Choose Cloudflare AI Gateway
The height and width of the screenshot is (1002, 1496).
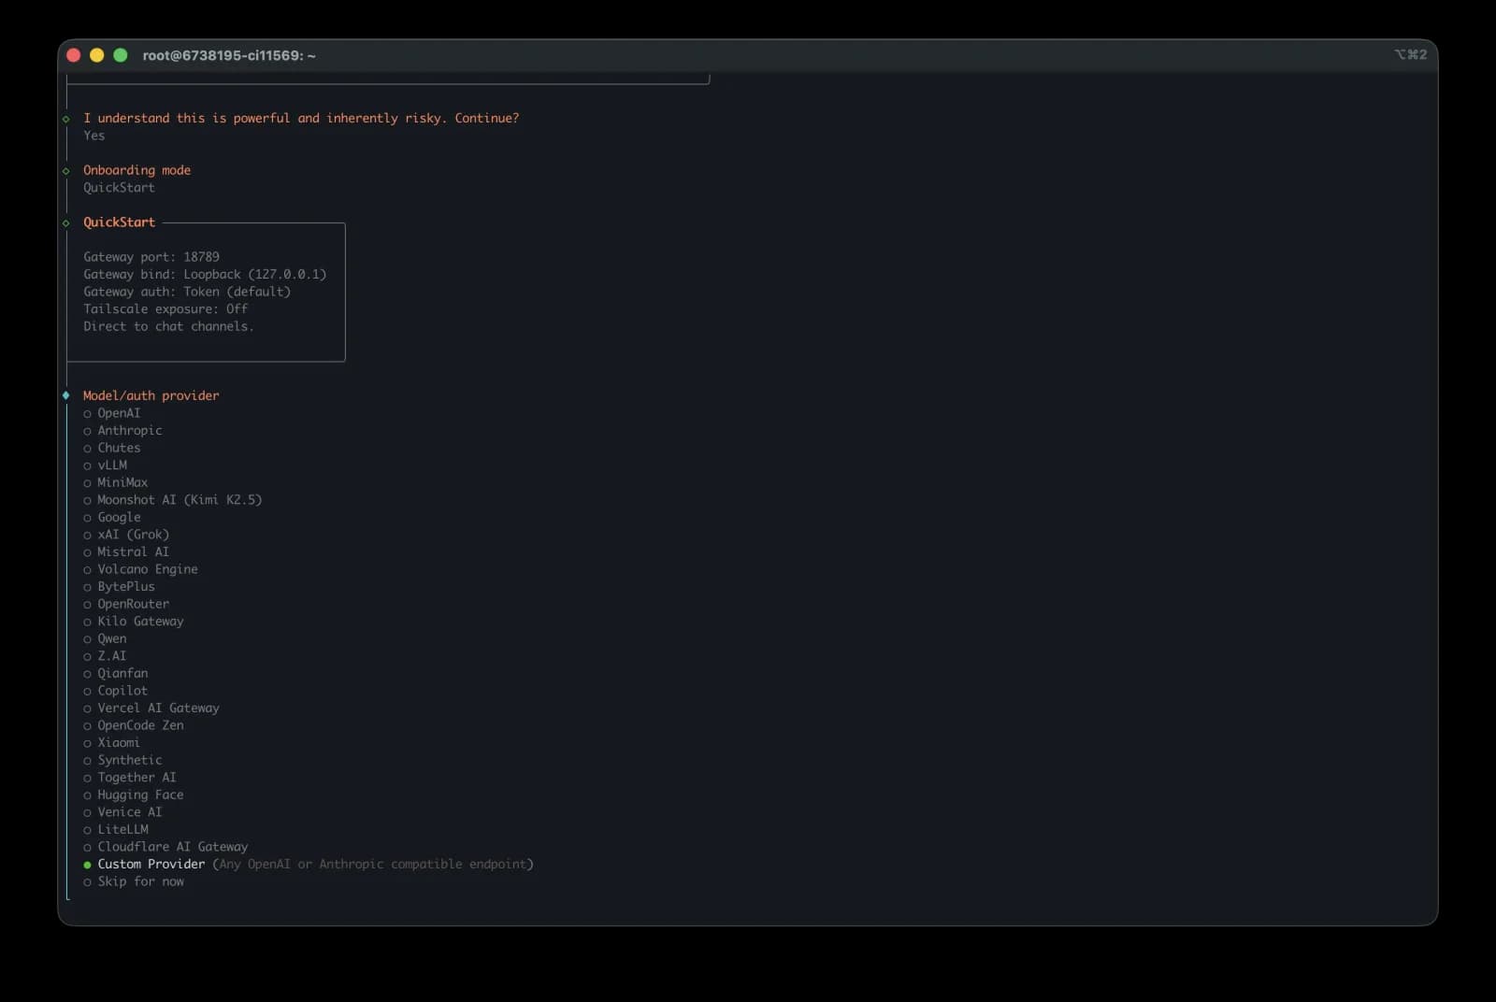[165, 847]
